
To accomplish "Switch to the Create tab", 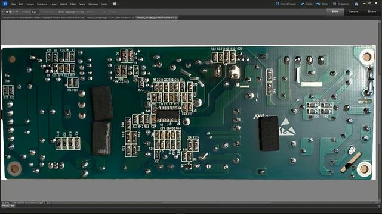I will 353,12.
